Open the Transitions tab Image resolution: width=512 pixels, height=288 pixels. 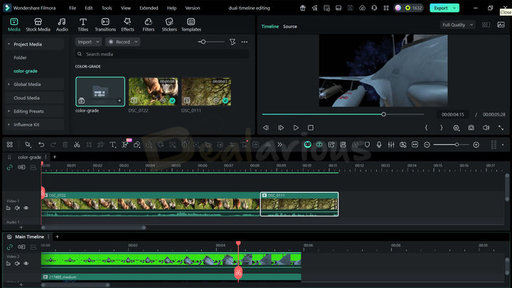[x=105, y=25]
